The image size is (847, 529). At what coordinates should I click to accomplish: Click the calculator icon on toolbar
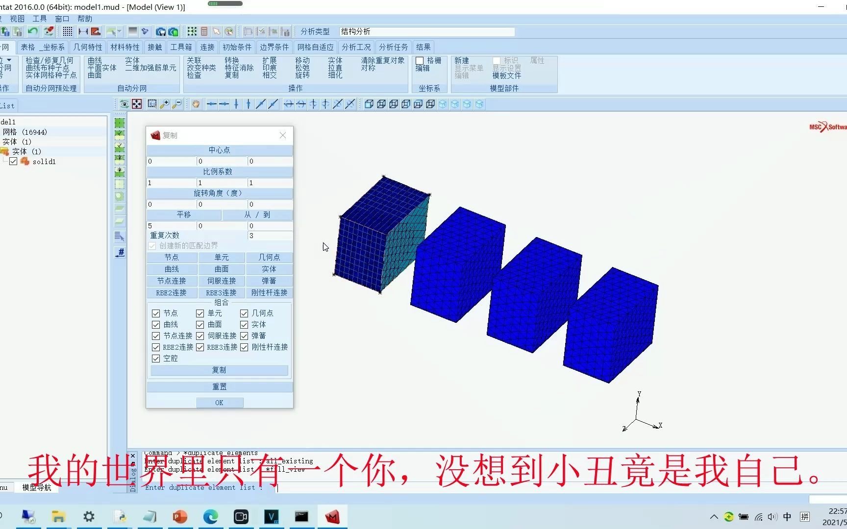(204, 31)
